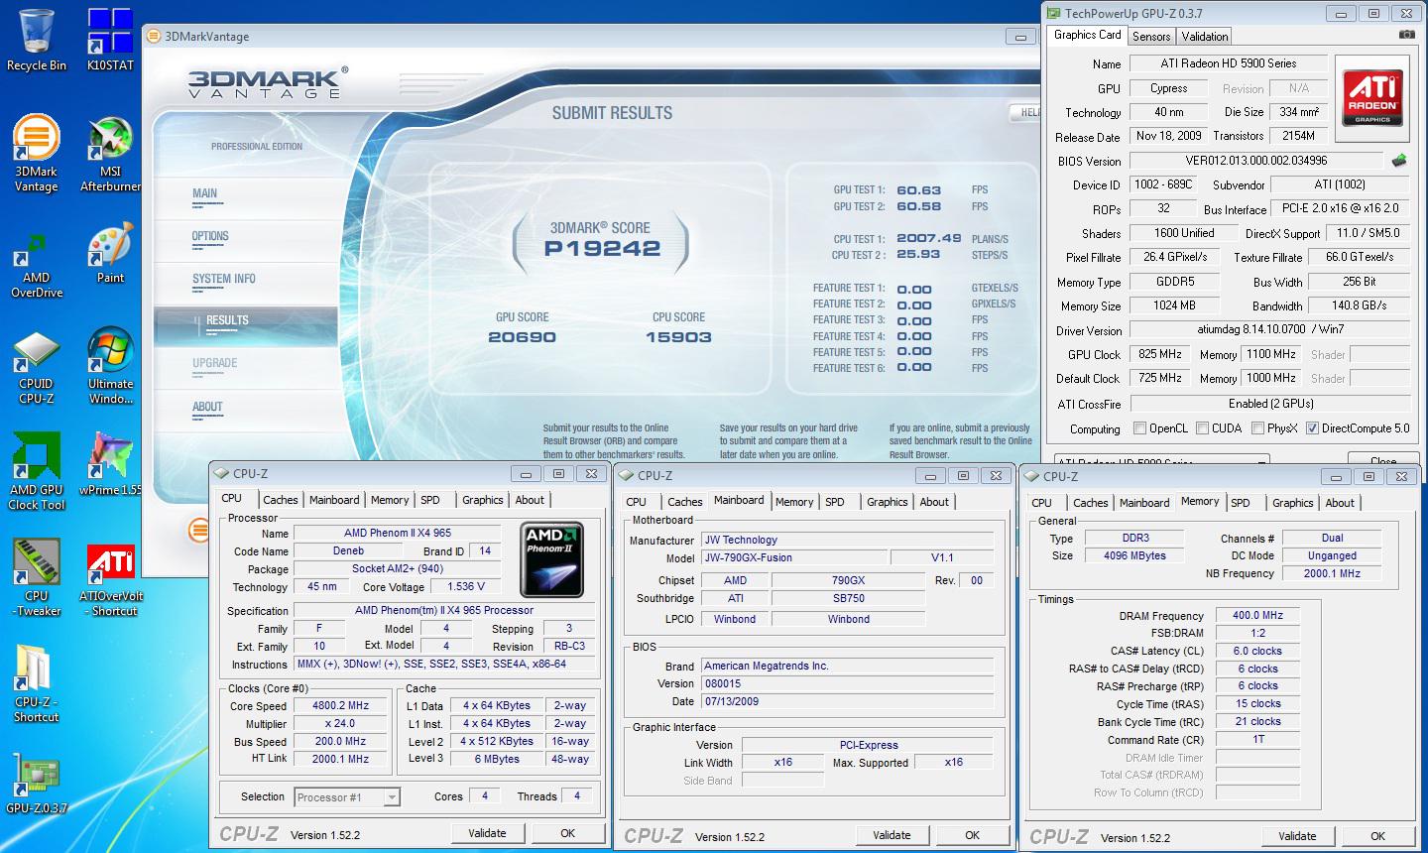The image size is (1428, 853).
Task: Launch the GPU-Z.0.3.7 desktop icon
Action: click(x=37, y=784)
